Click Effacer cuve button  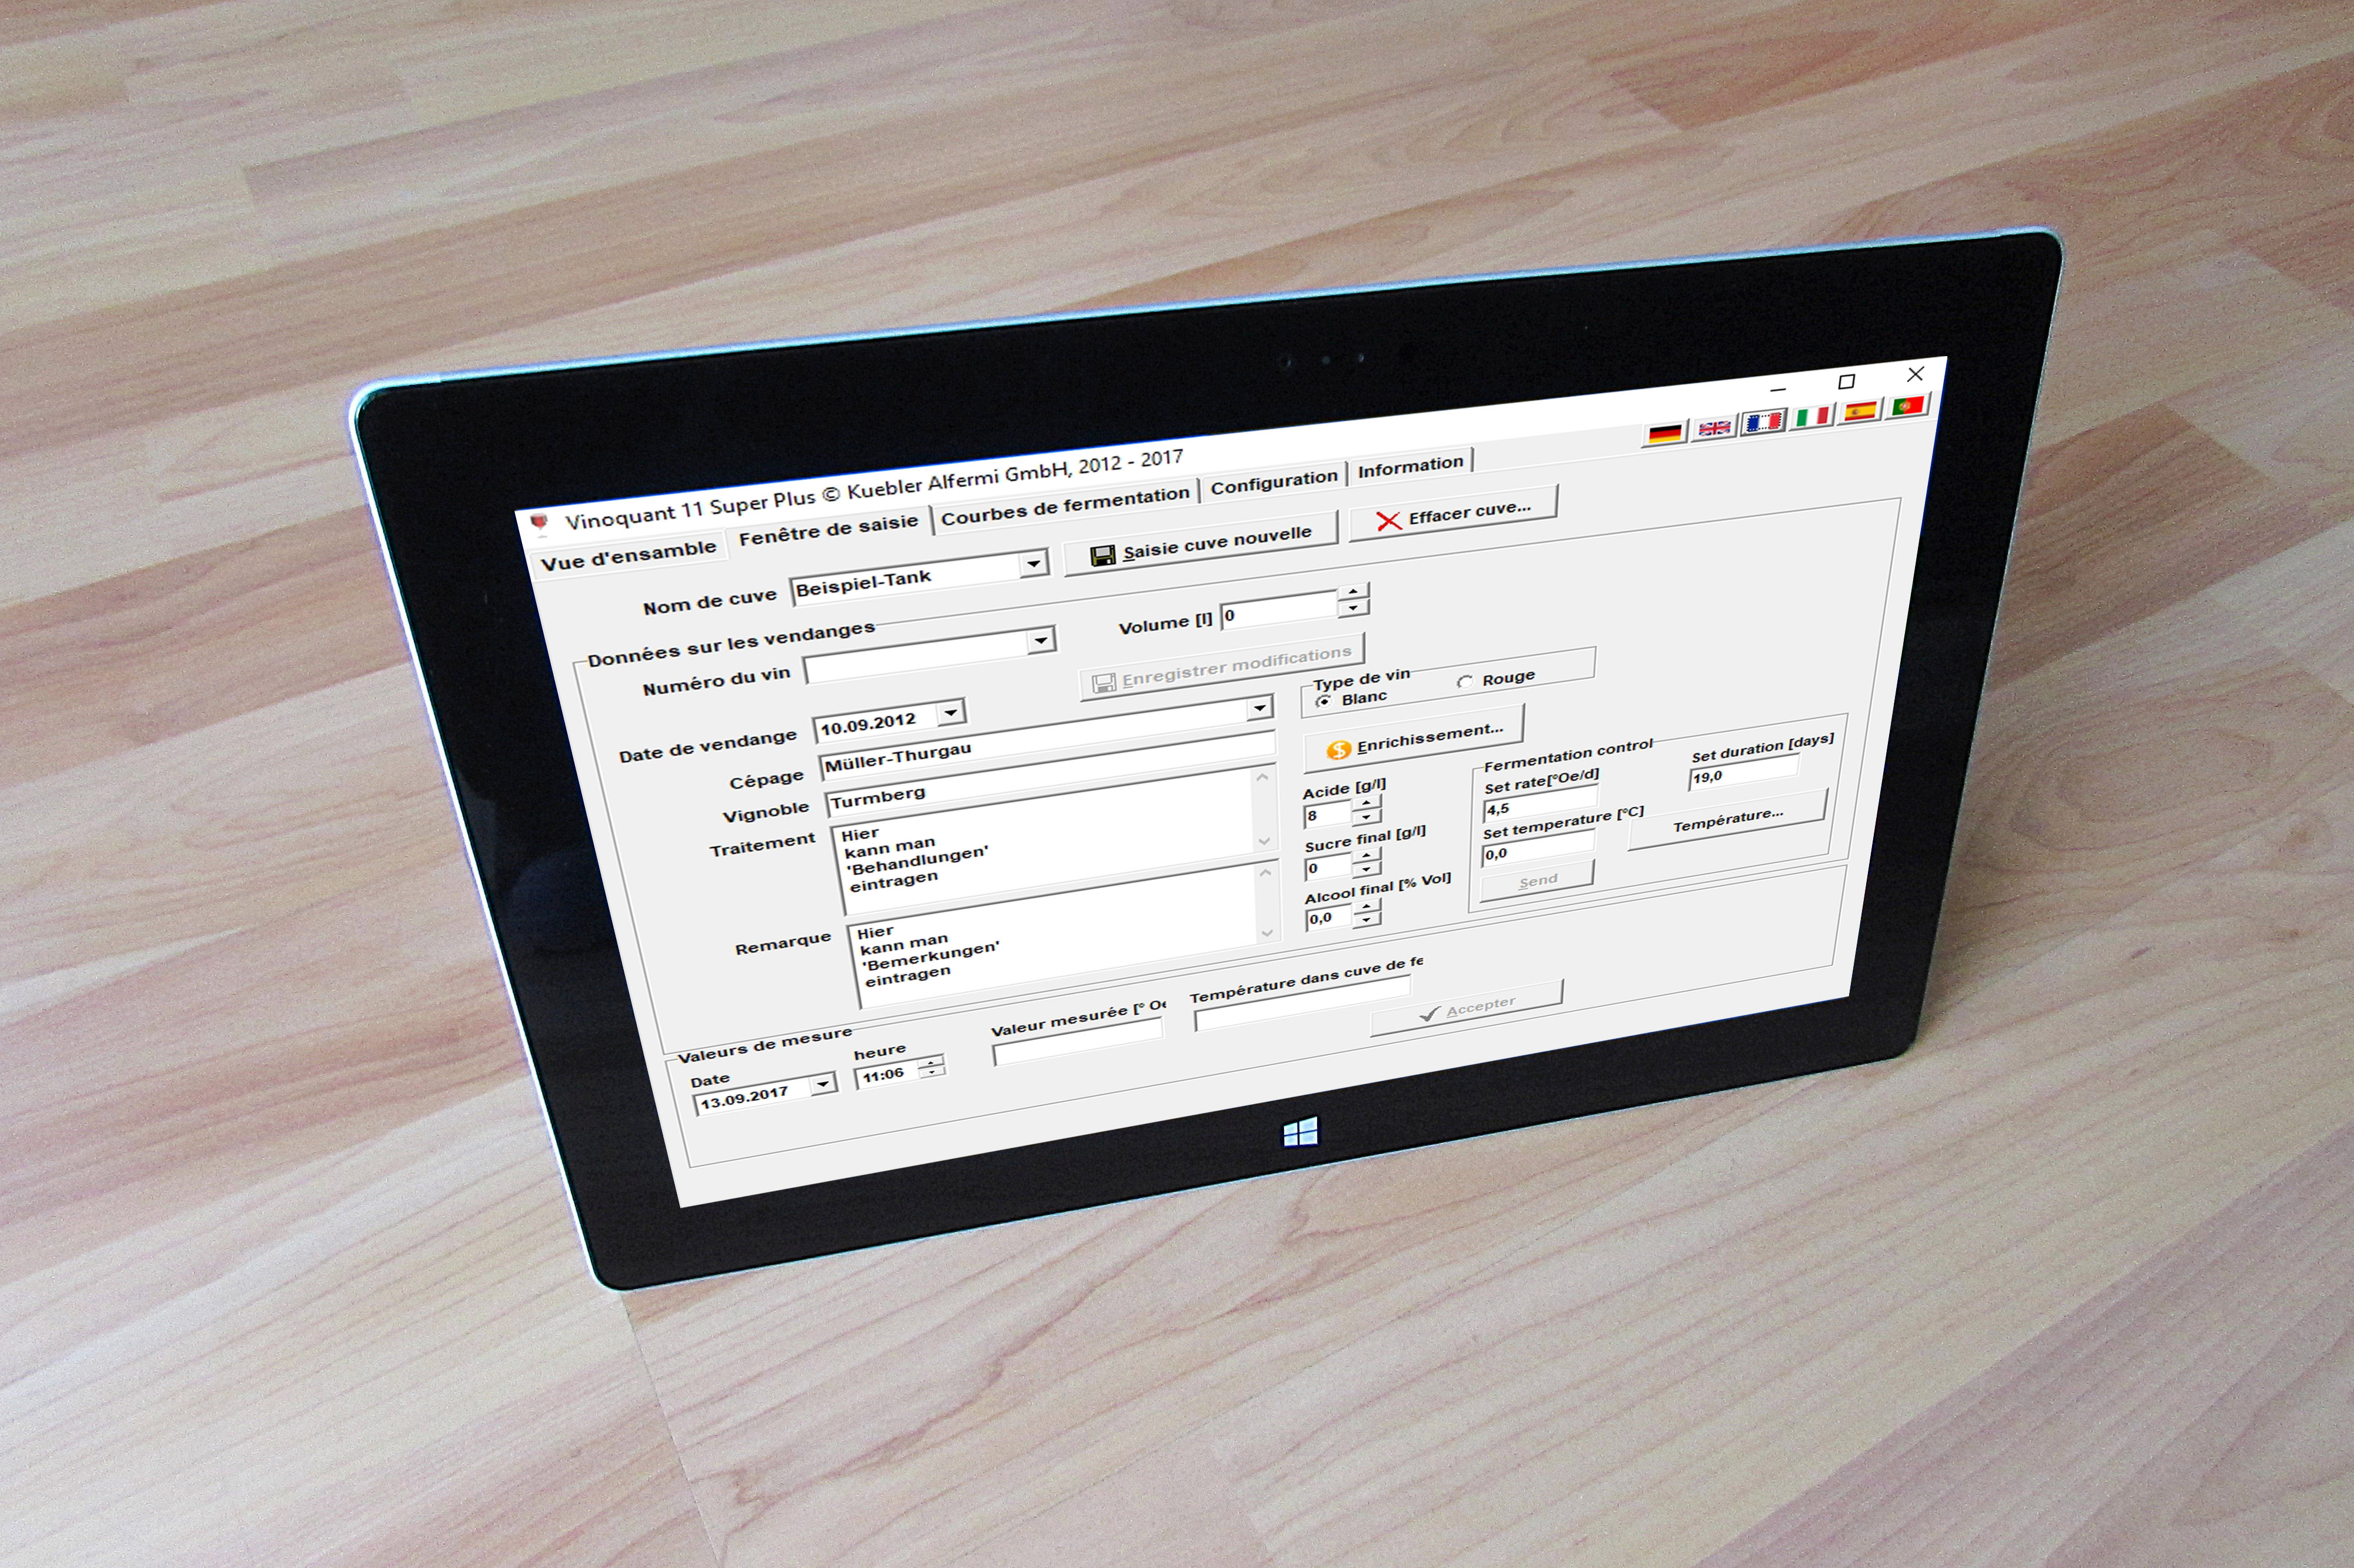click(x=1454, y=514)
